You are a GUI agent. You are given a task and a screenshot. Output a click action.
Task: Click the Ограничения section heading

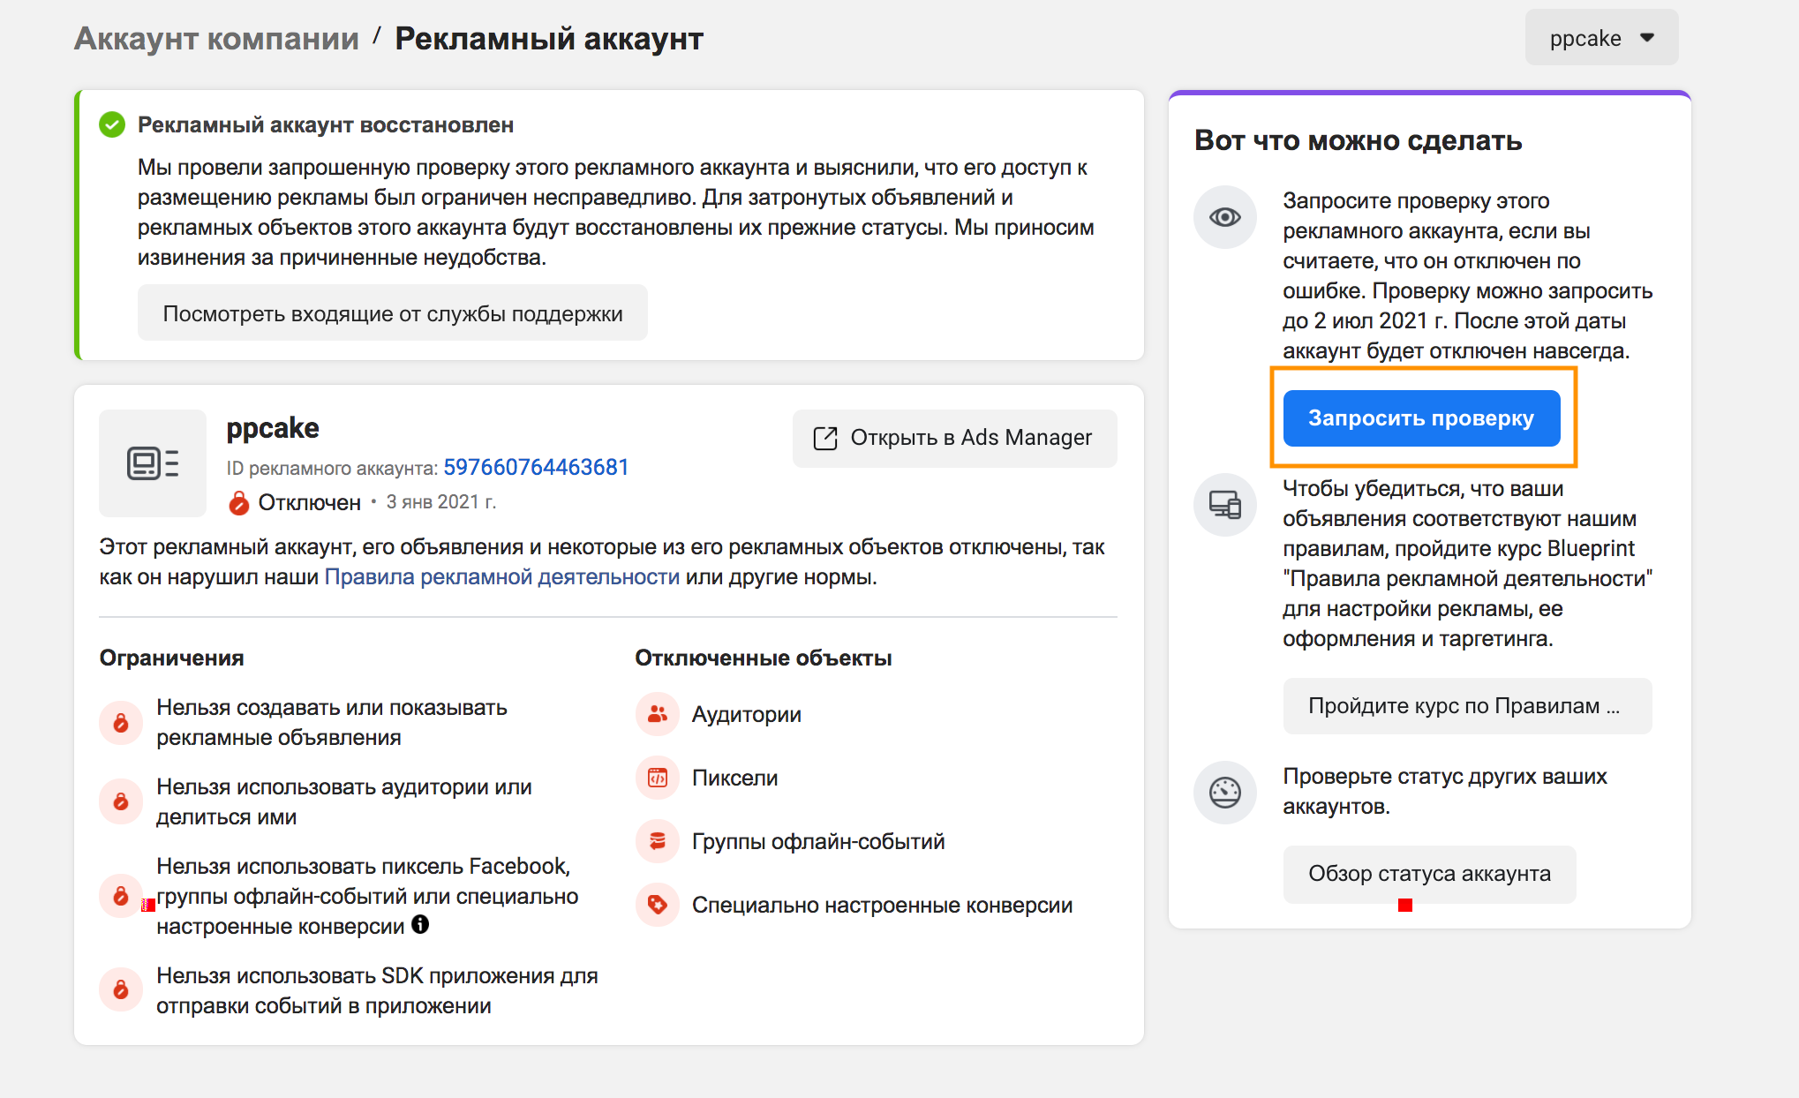[x=171, y=658]
